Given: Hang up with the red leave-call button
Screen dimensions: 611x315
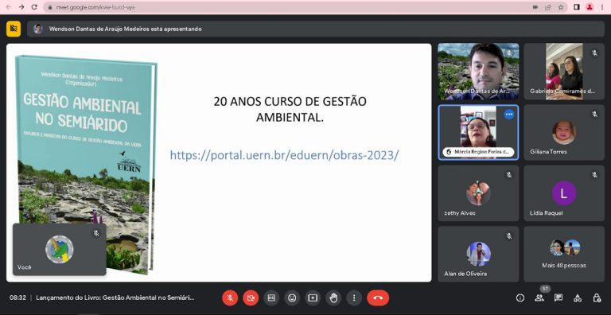Looking at the screenshot, I should point(378,297).
